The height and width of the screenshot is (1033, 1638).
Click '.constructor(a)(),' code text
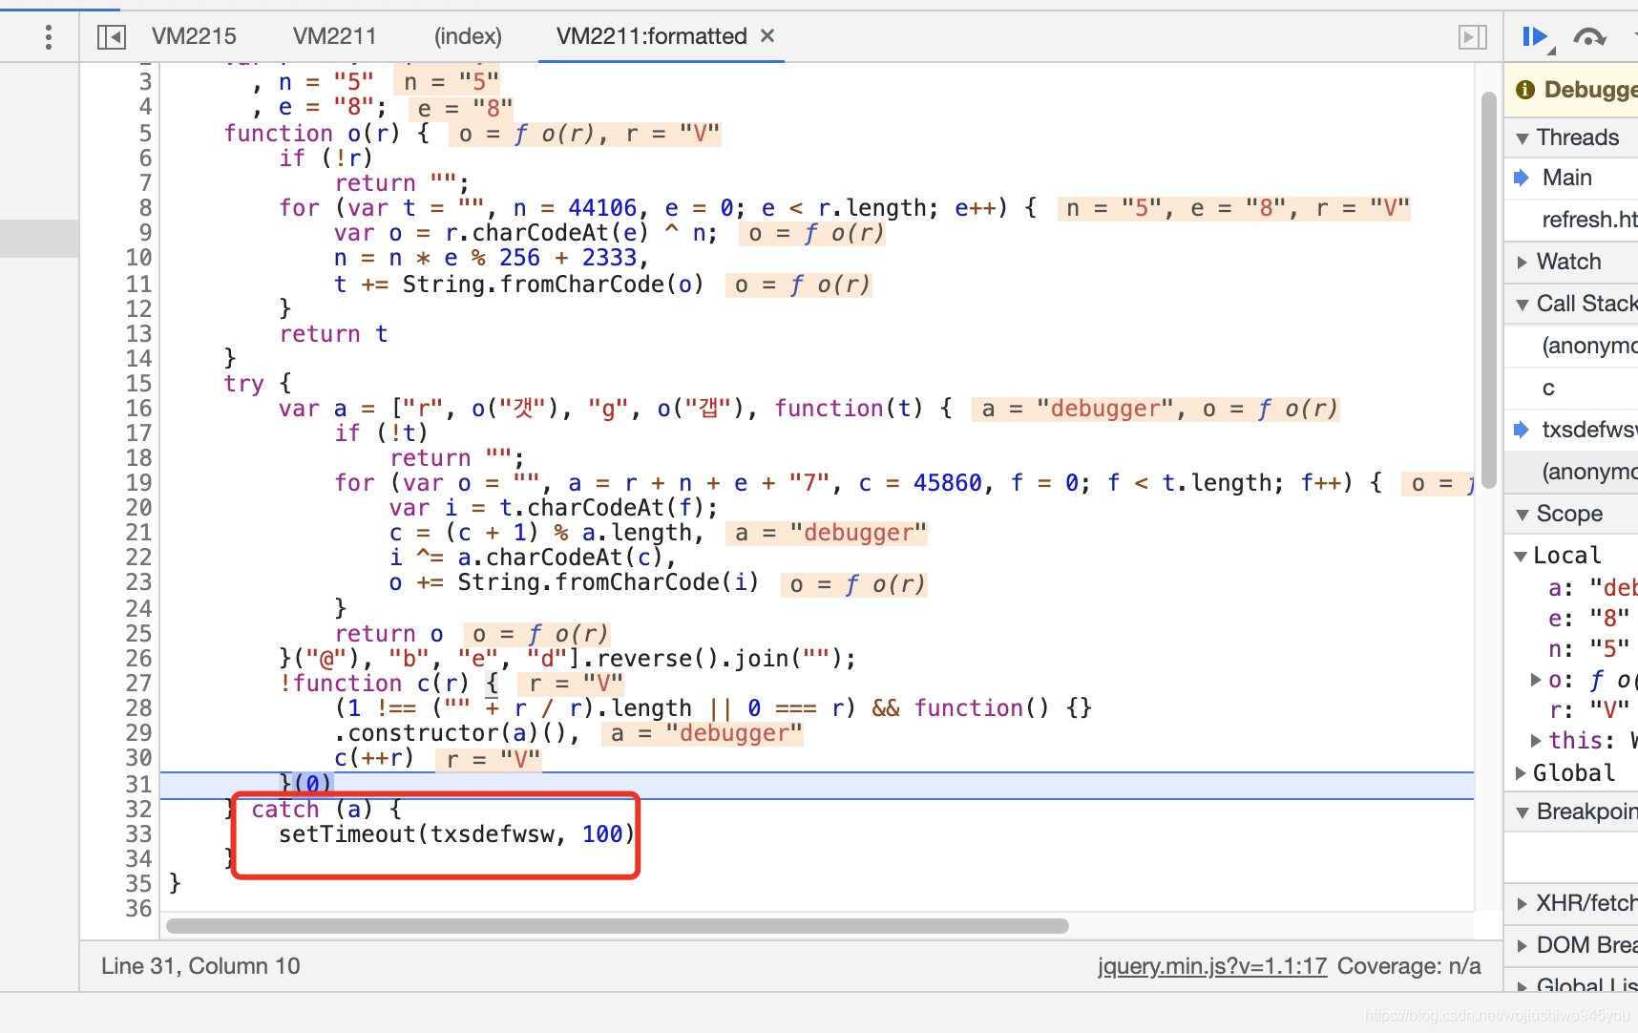click(x=457, y=733)
